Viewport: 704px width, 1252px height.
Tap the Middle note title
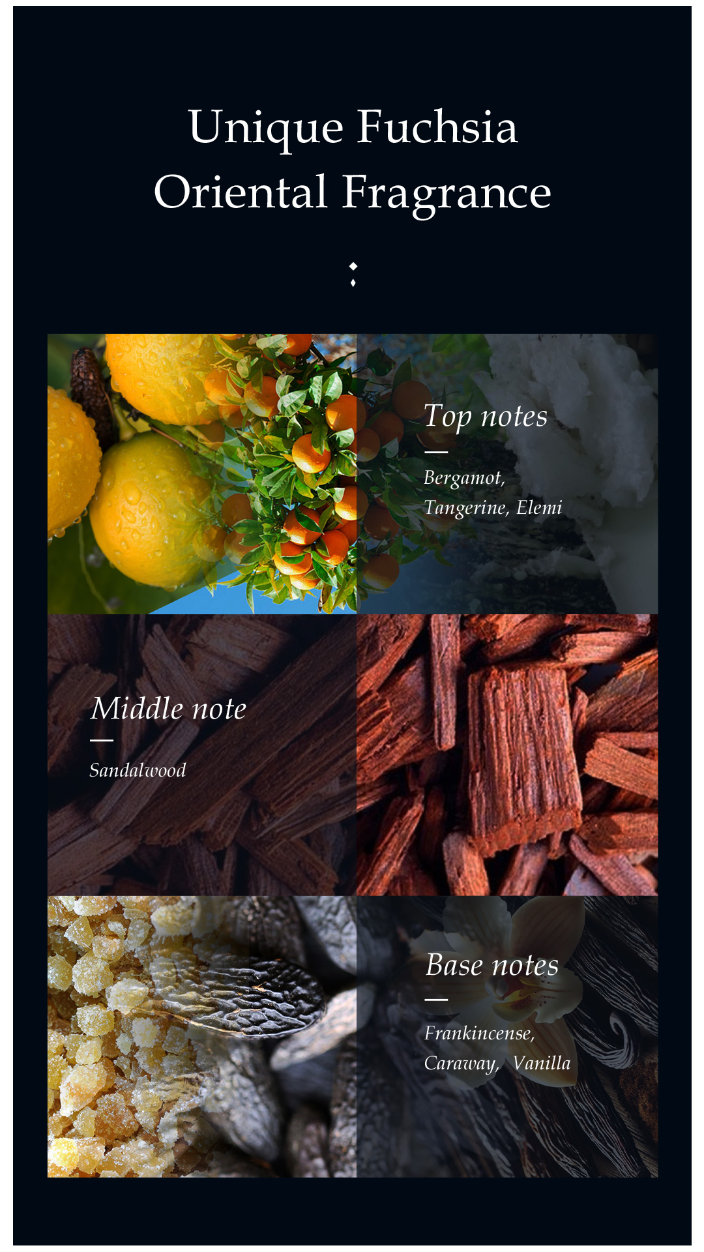[x=169, y=708]
